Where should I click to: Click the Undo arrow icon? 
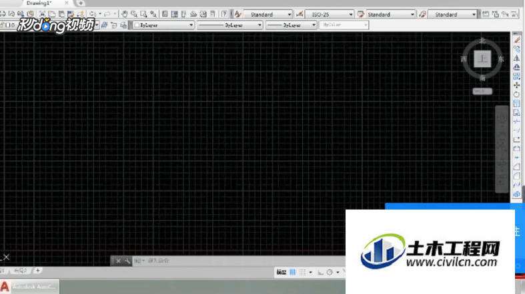tap(93, 14)
